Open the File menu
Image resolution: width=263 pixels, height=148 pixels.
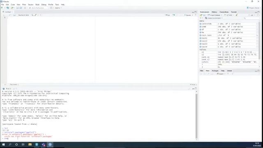[x=2, y=5]
